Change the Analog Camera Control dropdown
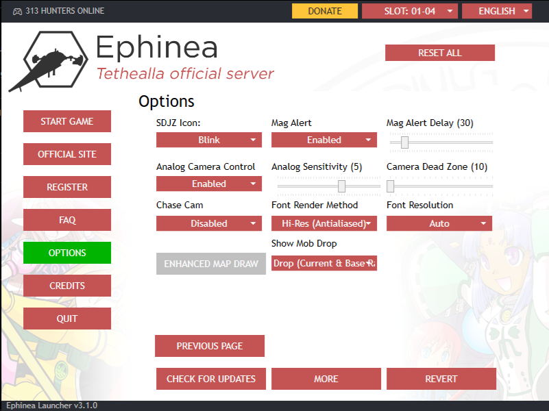Viewport: 549px width, 411px height. (x=209, y=184)
